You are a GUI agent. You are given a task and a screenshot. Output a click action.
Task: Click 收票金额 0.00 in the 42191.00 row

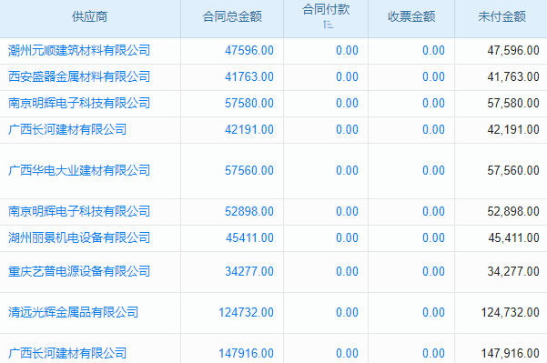(x=433, y=130)
